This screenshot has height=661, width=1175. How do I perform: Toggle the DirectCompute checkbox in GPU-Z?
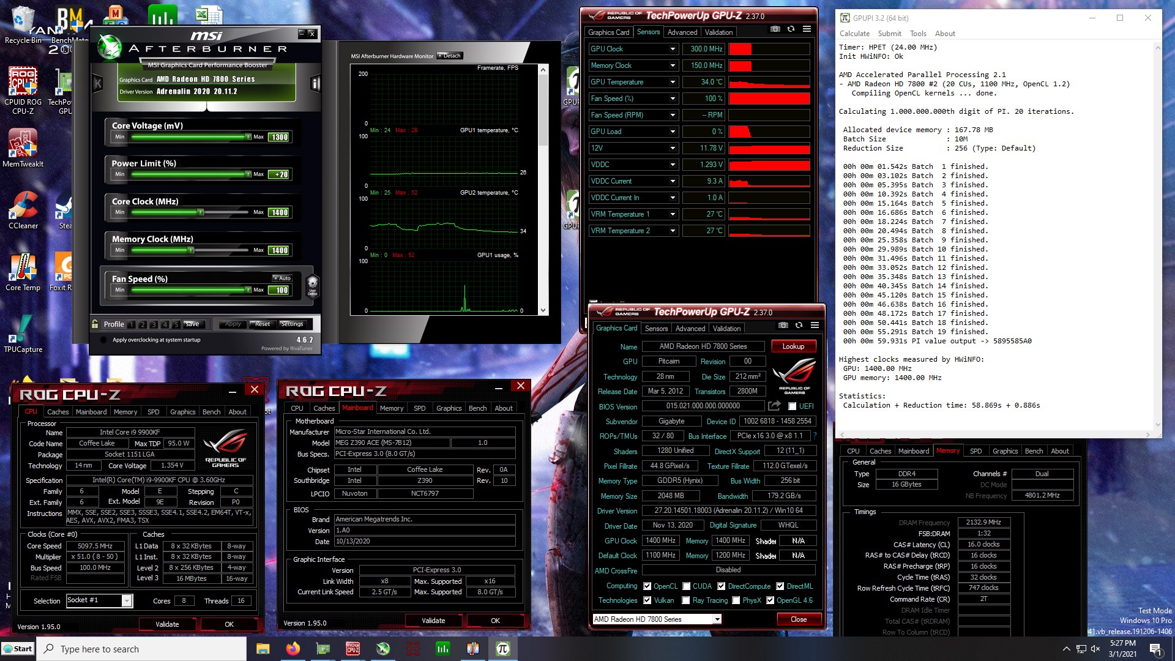pos(722,586)
